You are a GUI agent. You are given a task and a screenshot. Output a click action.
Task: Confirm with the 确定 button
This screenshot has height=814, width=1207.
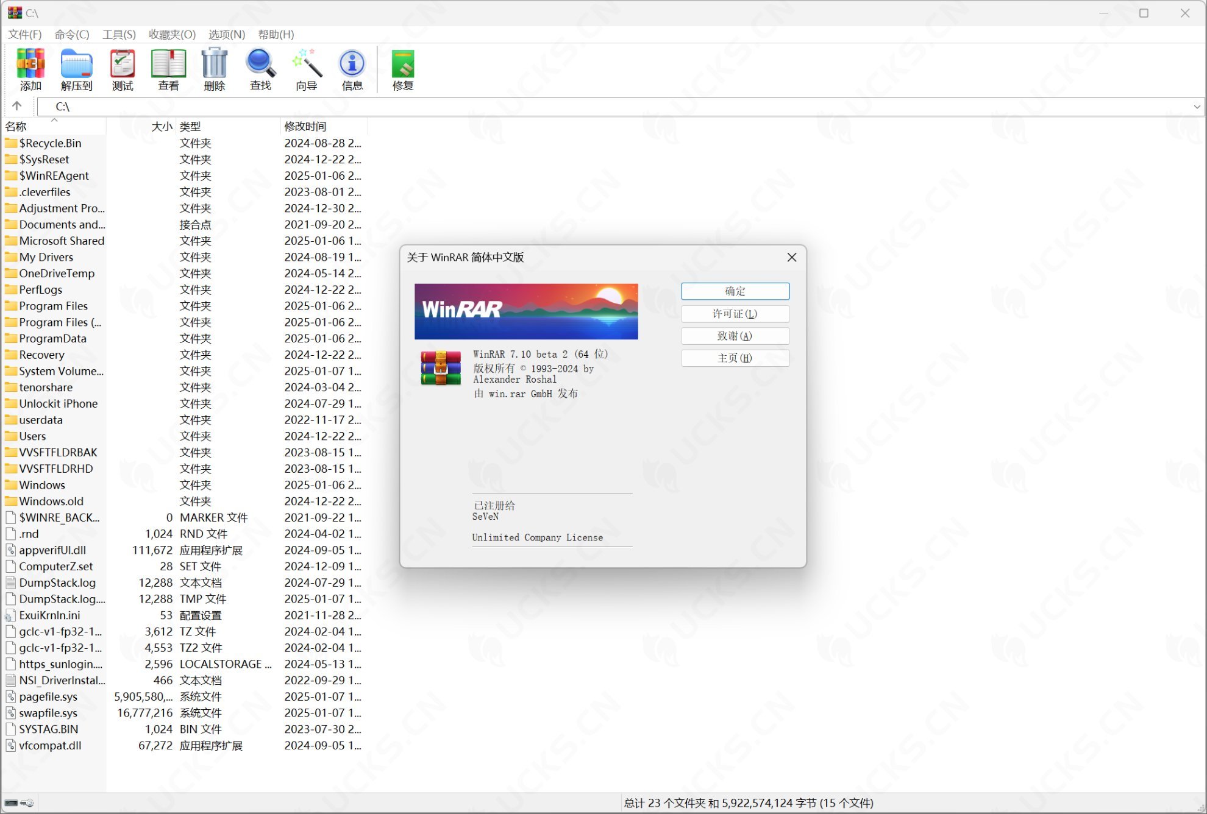pyautogui.click(x=735, y=291)
